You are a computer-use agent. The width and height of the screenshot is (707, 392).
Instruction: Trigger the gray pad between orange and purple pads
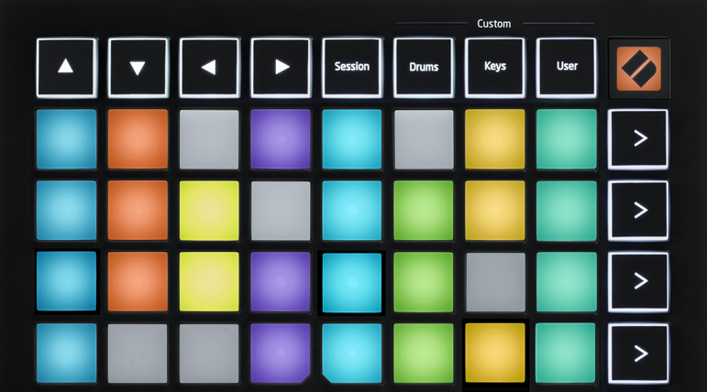pos(209,139)
